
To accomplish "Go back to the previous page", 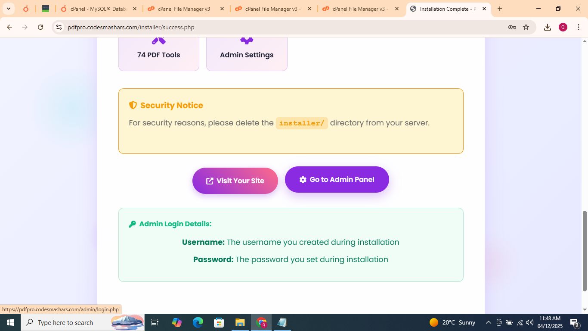I will (9, 27).
